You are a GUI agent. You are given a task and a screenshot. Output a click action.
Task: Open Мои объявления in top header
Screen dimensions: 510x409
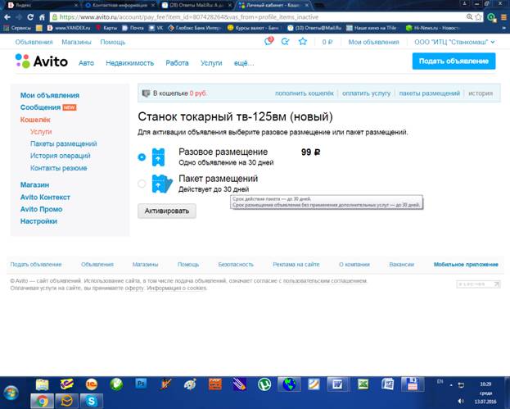pyautogui.click(x=373, y=42)
